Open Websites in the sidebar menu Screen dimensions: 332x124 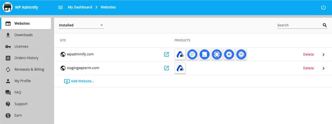click(x=26, y=23)
